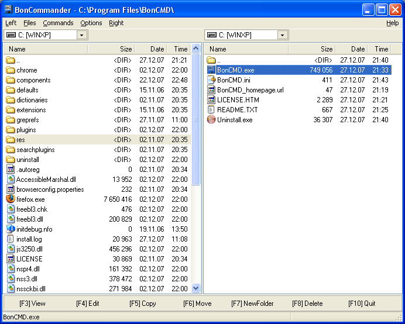Click the BonCMD_homepage.url file icon
The width and height of the screenshot is (405, 324).
[x=211, y=90]
